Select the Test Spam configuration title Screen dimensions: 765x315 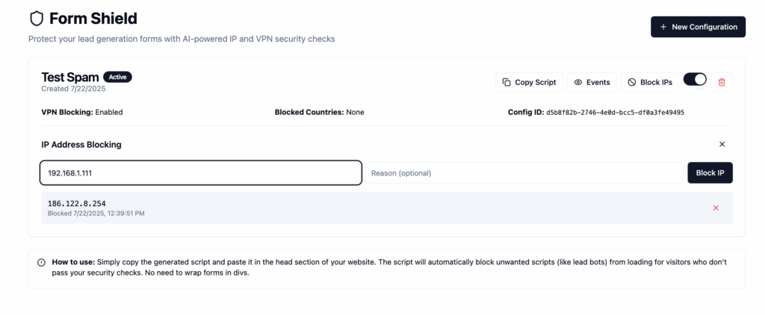pos(69,77)
